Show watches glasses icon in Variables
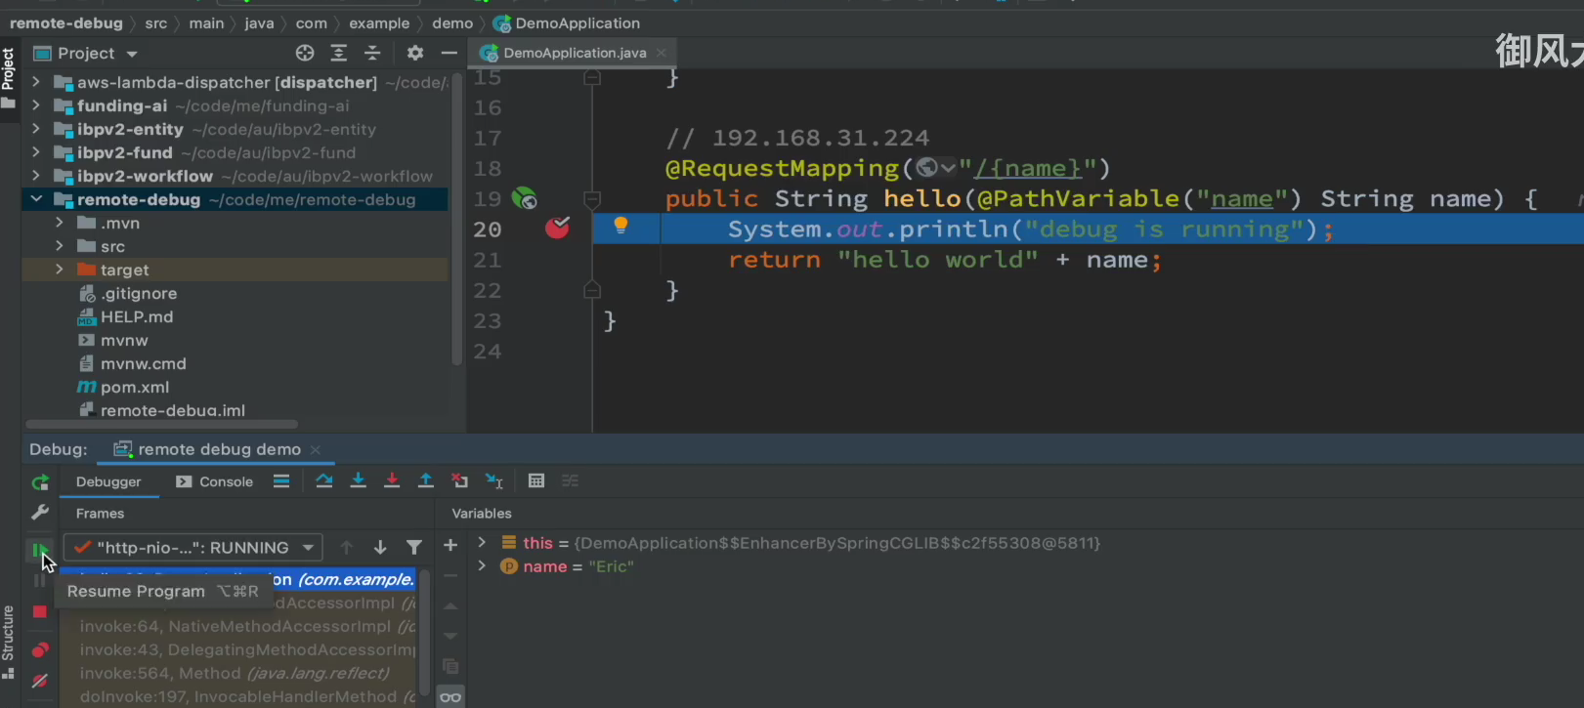This screenshot has height=708, width=1584. coord(450,697)
